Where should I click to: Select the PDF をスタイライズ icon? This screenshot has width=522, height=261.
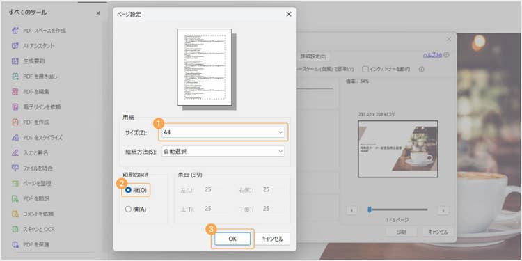tap(15, 138)
